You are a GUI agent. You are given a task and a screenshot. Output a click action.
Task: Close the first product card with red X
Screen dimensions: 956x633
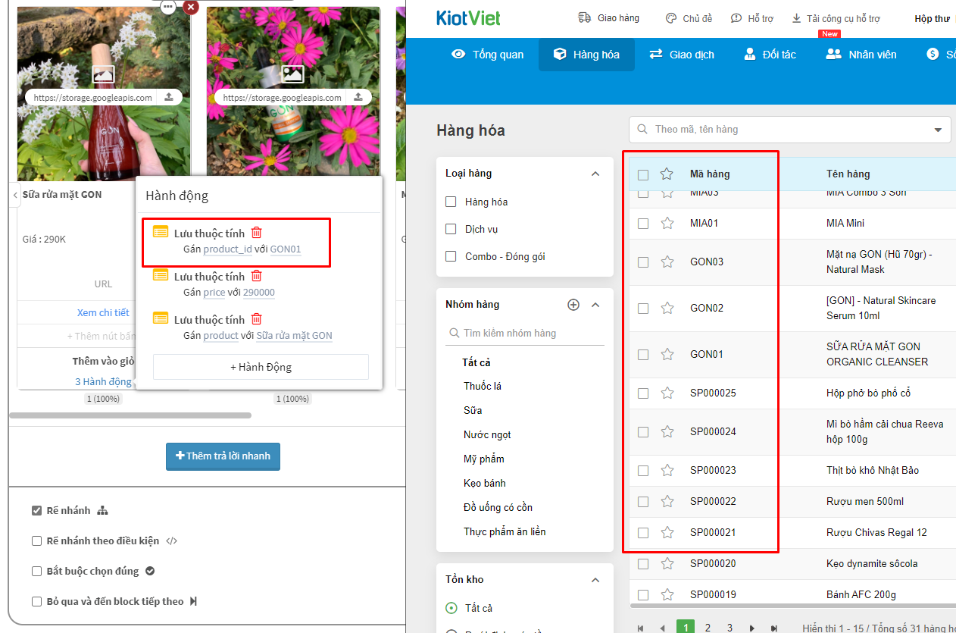191,6
